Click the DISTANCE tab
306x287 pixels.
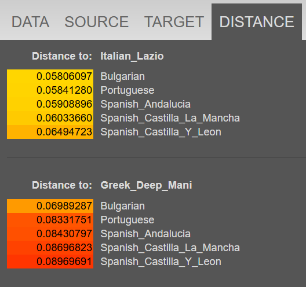257,22
